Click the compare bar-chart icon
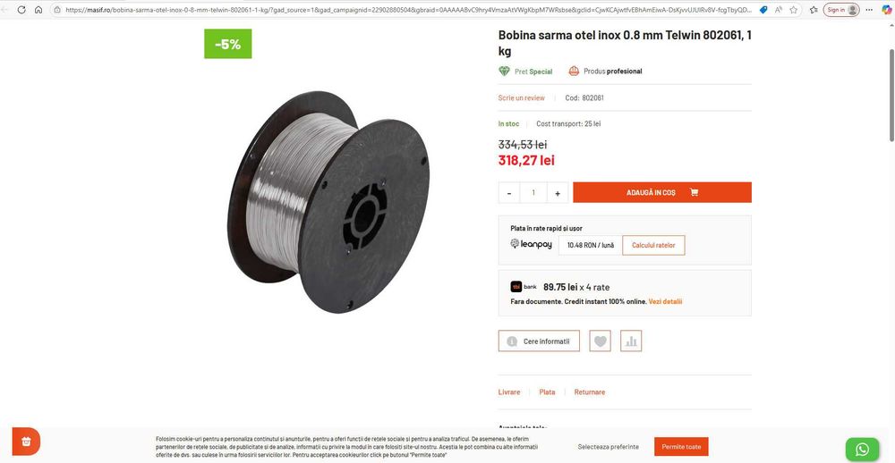Screen dimensions: 895x463 (x=631, y=341)
